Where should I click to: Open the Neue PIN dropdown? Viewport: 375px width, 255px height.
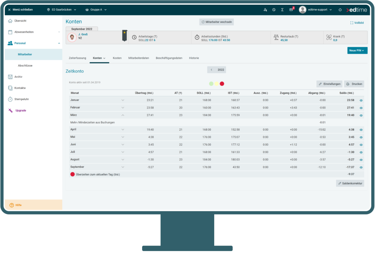coord(357,51)
